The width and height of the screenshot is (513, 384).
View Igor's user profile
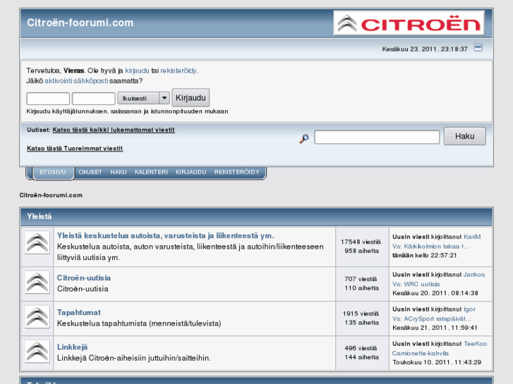click(x=469, y=309)
